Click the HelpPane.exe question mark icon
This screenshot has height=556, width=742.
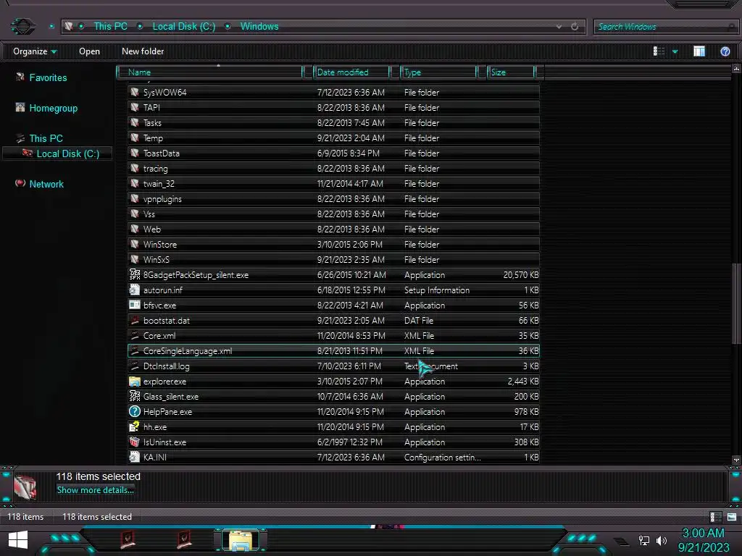pos(134,411)
